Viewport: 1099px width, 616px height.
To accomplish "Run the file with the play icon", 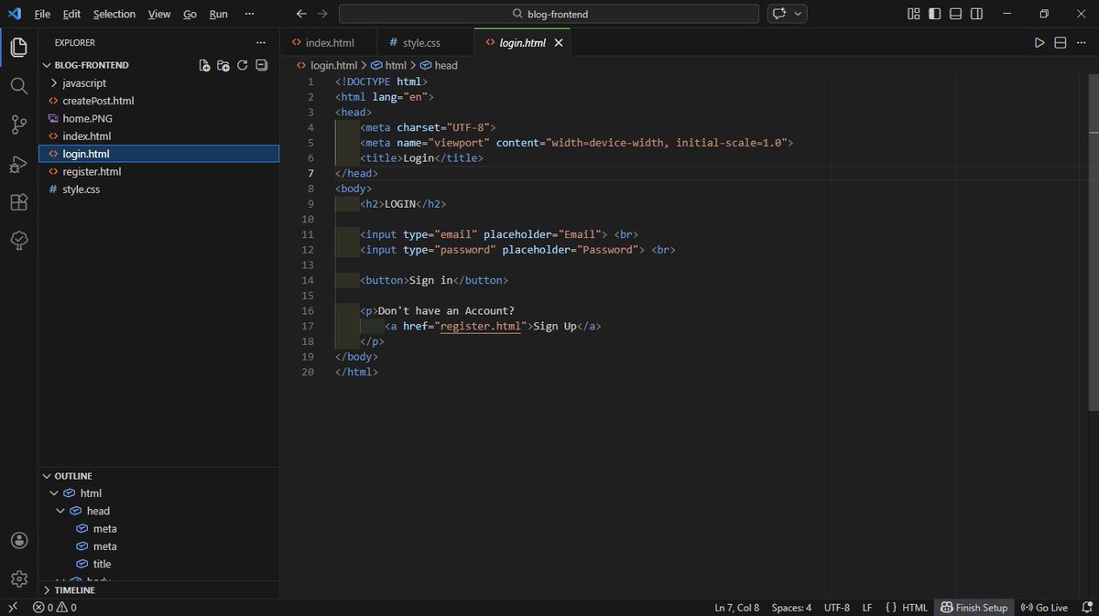I will coord(1039,43).
